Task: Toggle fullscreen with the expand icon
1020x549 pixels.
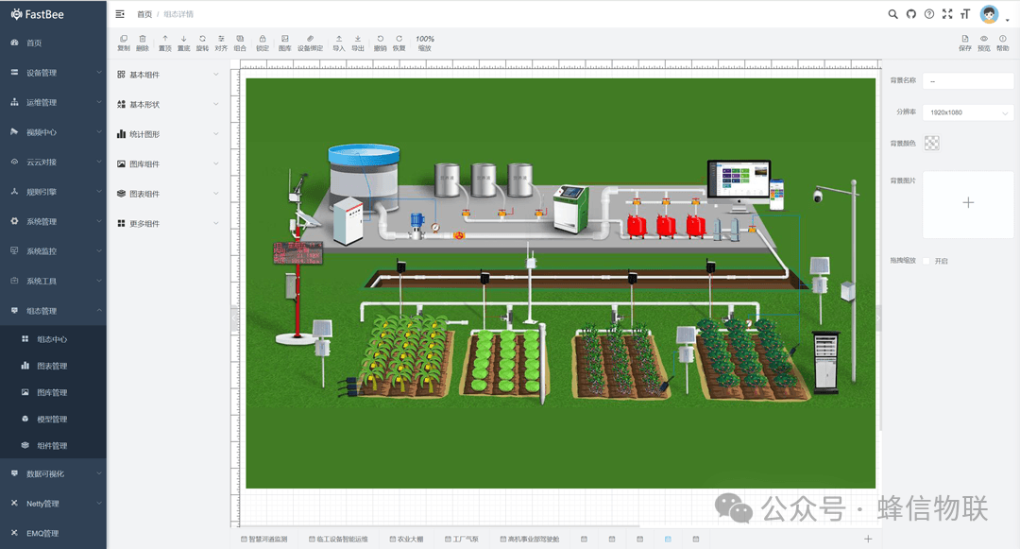Action: click(x=947, y=13)
